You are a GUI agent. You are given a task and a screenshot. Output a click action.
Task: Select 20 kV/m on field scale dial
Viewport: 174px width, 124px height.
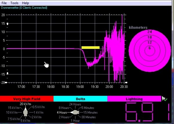(x=25, y=104)
